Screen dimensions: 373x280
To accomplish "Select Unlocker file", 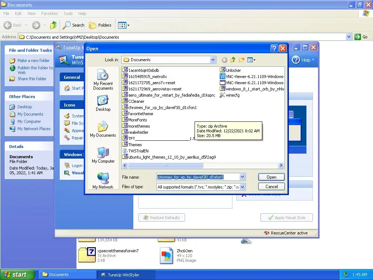I will 230,70.
